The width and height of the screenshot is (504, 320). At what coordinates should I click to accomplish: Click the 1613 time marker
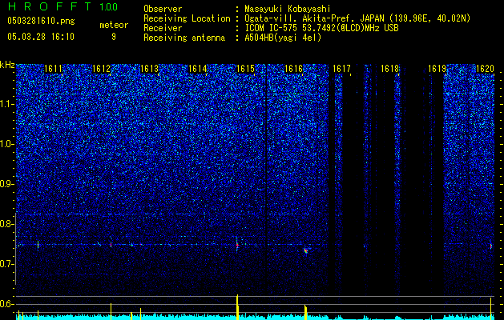pyautogui.click(x=150, y=69)
